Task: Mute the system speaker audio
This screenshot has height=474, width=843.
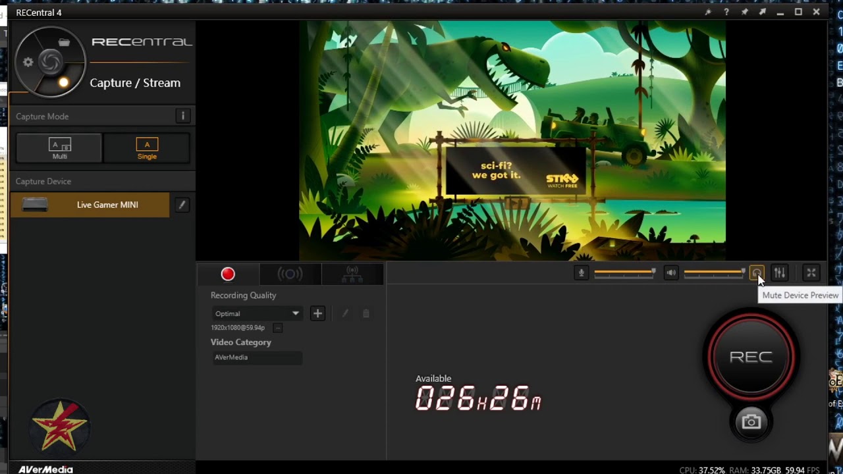Action: [x=670, y=273]
